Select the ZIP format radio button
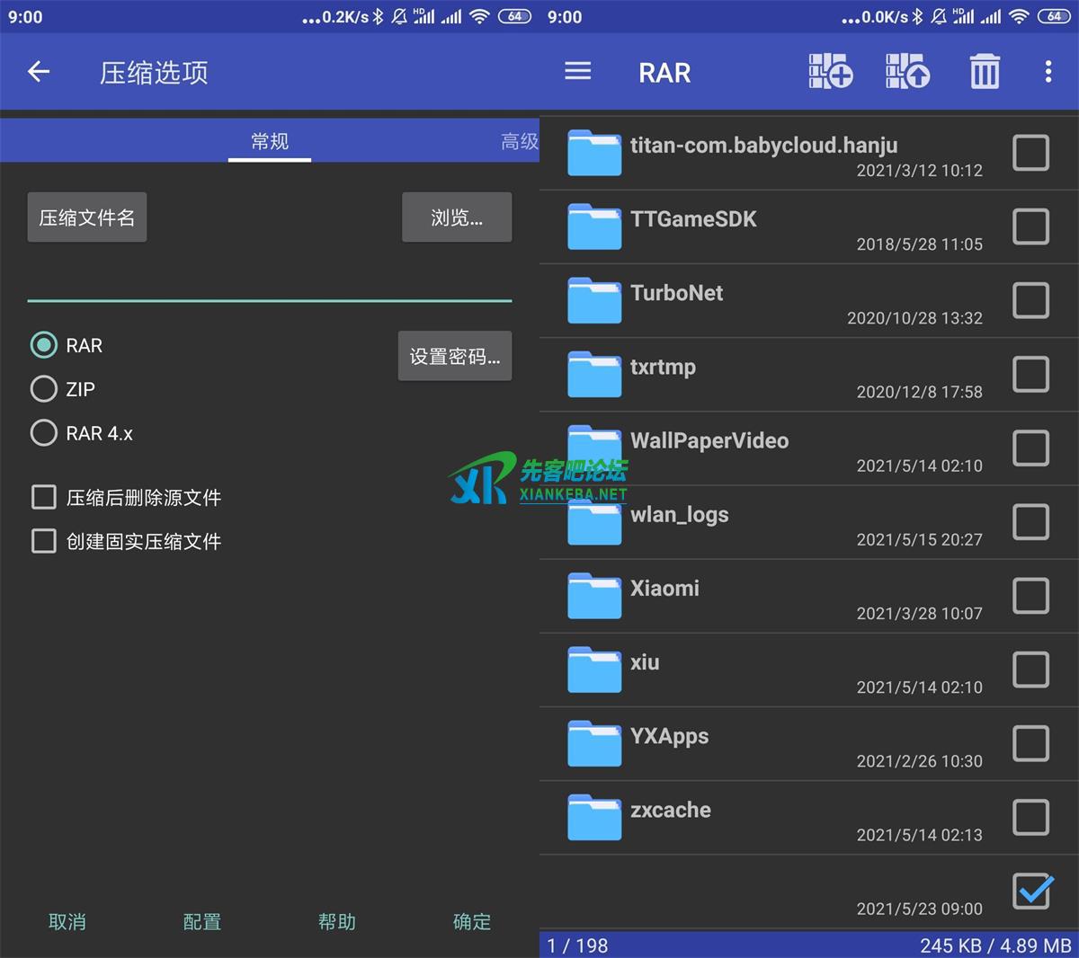 [x=43, y=389]
